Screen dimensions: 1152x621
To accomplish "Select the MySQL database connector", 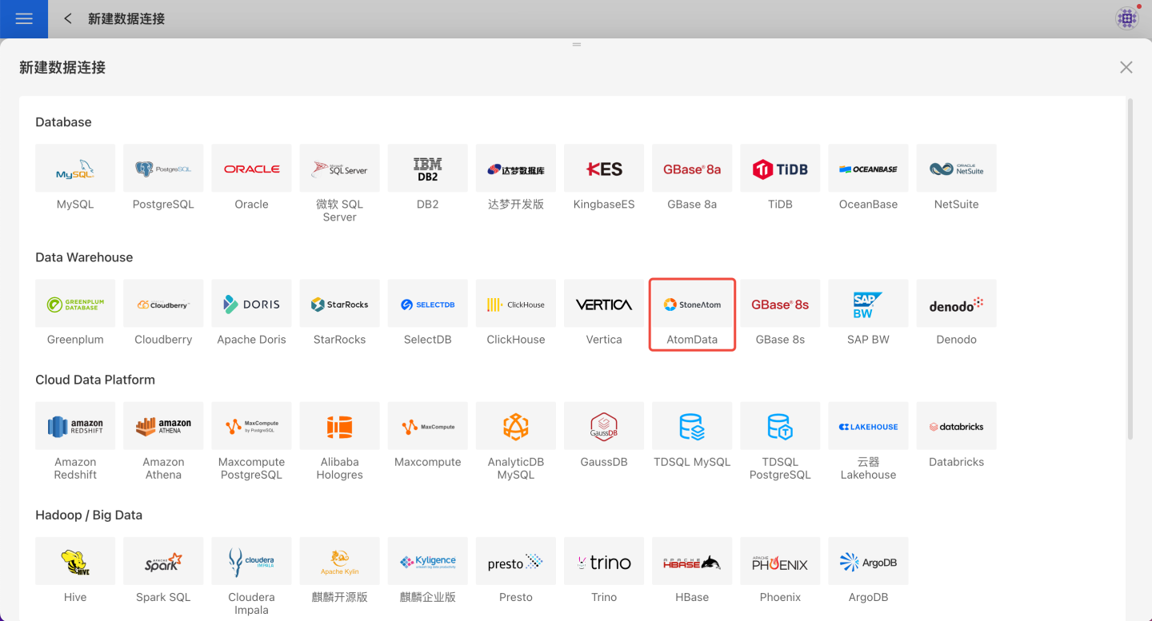I will coord(75,169).
